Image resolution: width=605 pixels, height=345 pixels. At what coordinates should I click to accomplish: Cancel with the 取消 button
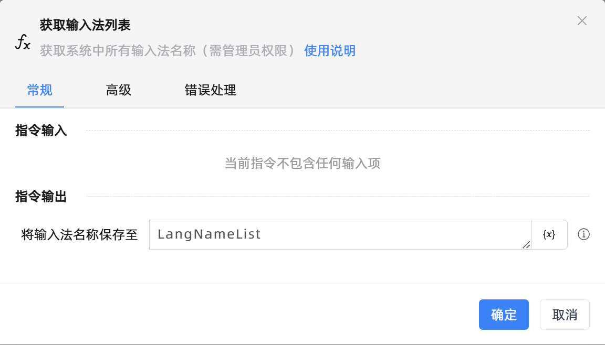565,315
